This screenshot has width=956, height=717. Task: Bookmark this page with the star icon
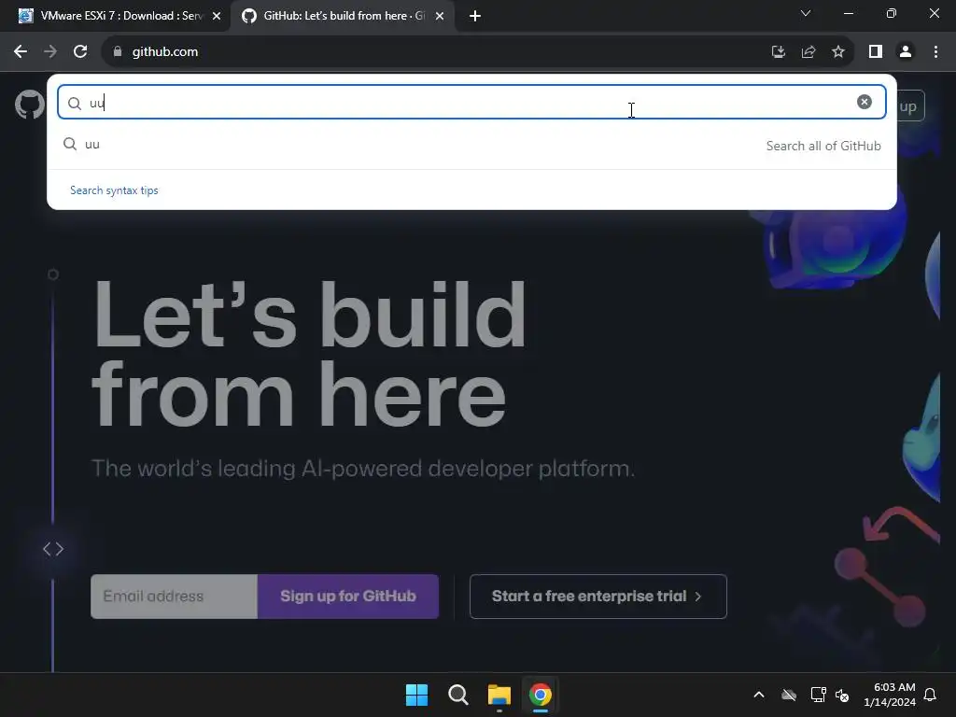pyautogui.click(x=838, y=52)
